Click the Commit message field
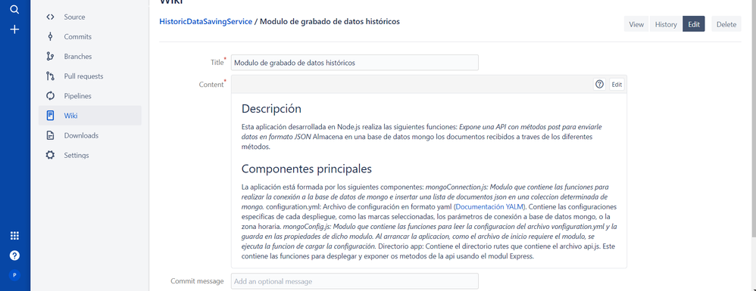The height and width of the screenshot is (291, 756). [355, 281]
